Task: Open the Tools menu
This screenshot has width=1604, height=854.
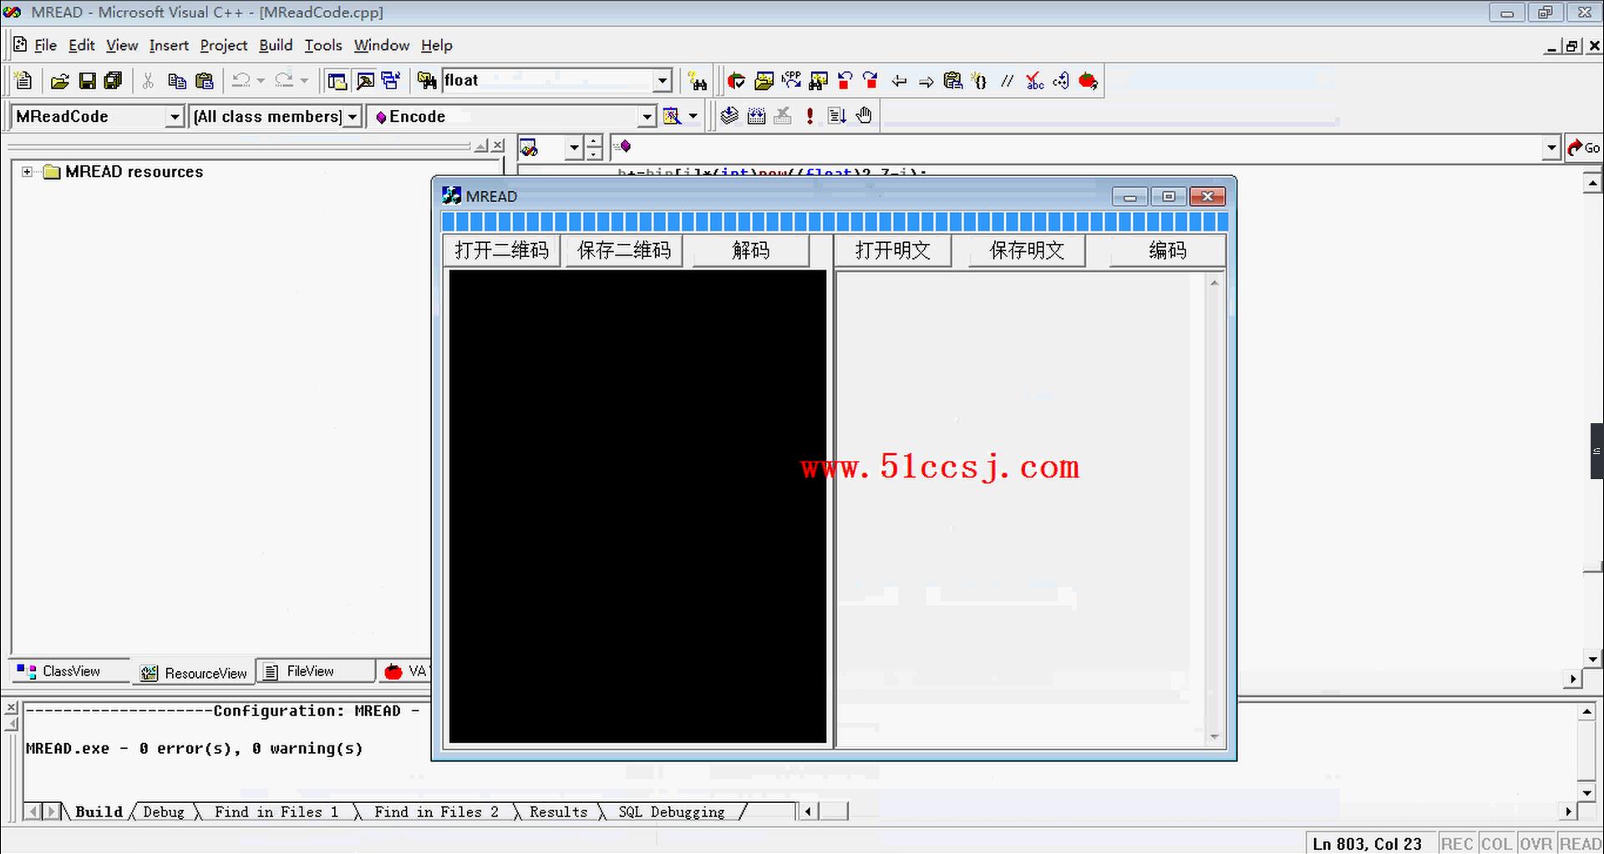Action: pos(323,45)
